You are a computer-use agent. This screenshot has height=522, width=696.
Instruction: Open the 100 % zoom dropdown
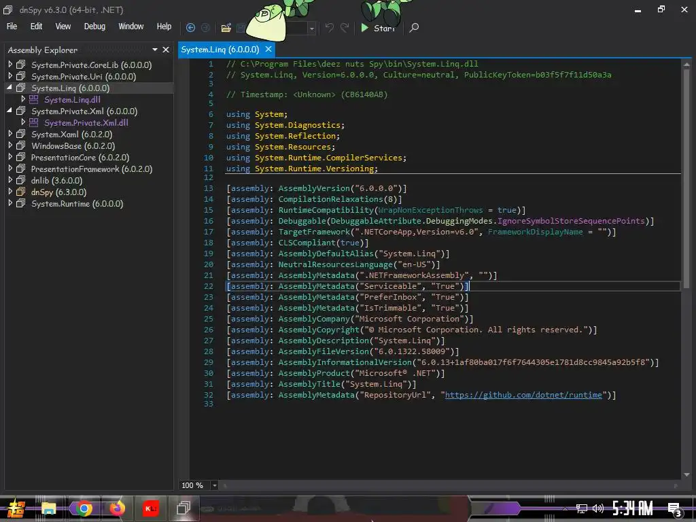tap(214, 485)
